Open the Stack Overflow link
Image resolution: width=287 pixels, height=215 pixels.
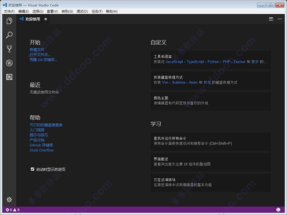click(x=42, y=150)
